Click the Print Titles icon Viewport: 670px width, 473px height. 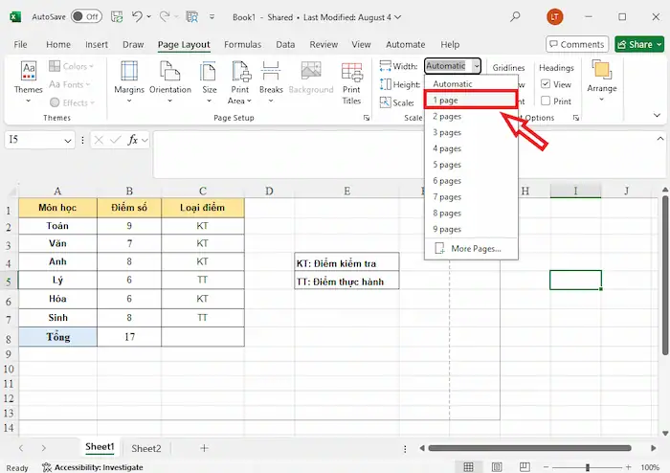pos(351,80)
